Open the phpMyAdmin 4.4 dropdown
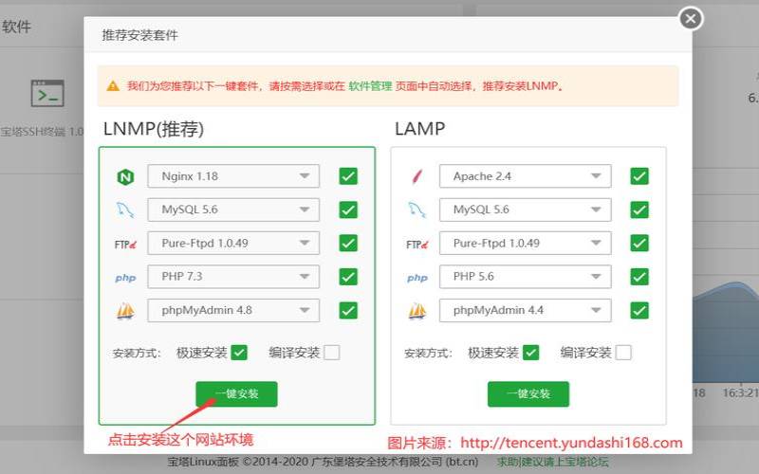This screenshot has height=474, width=759. 526,310
